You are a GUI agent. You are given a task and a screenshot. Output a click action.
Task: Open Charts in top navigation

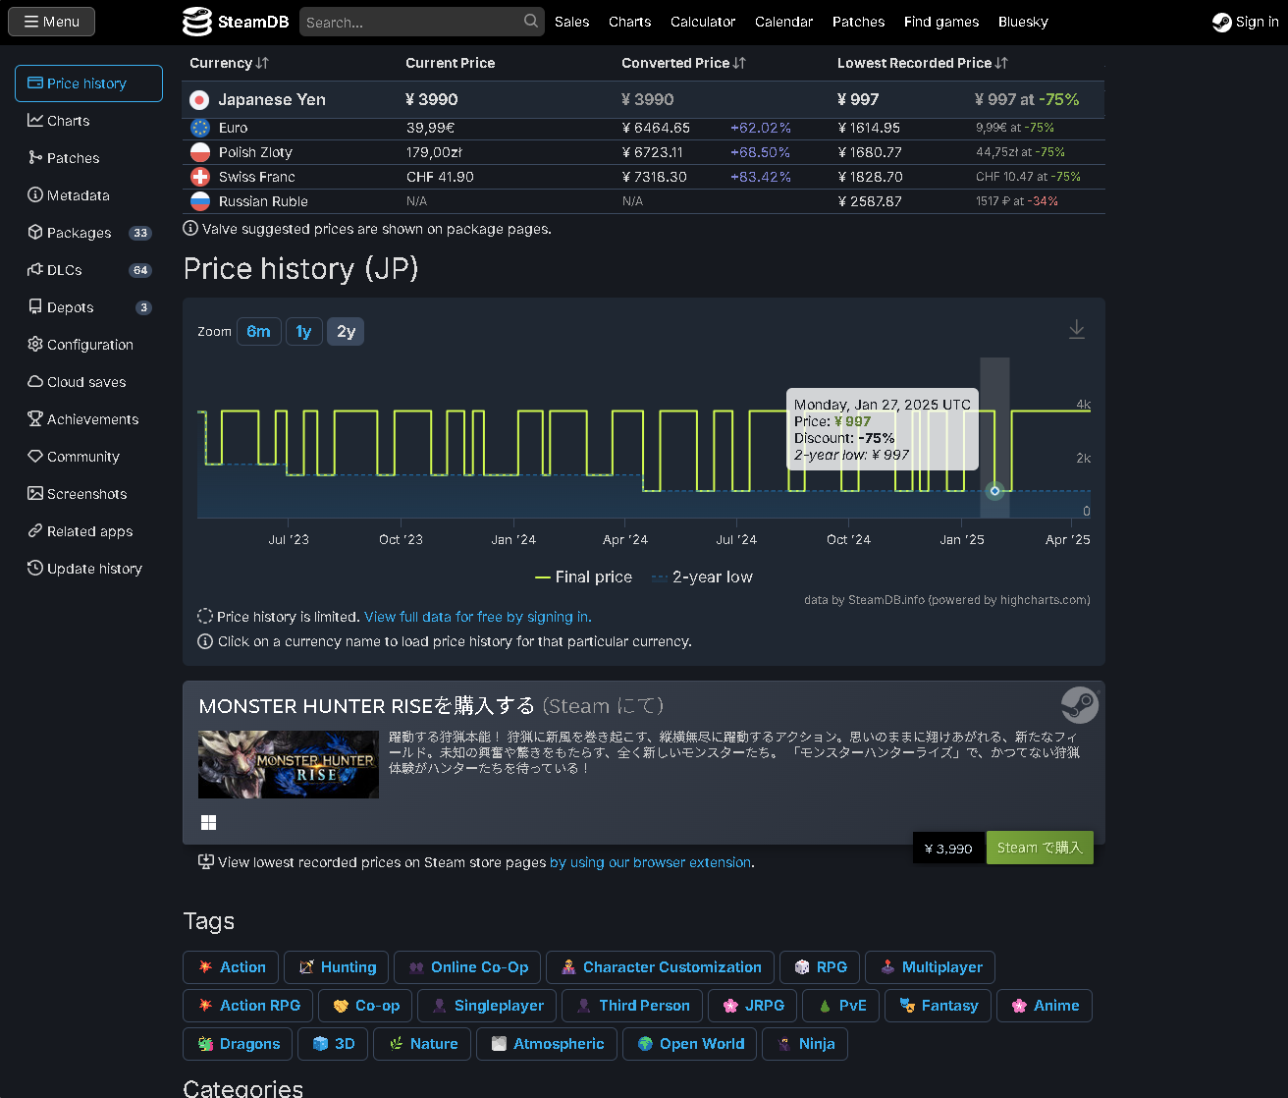tap(629, 22)
